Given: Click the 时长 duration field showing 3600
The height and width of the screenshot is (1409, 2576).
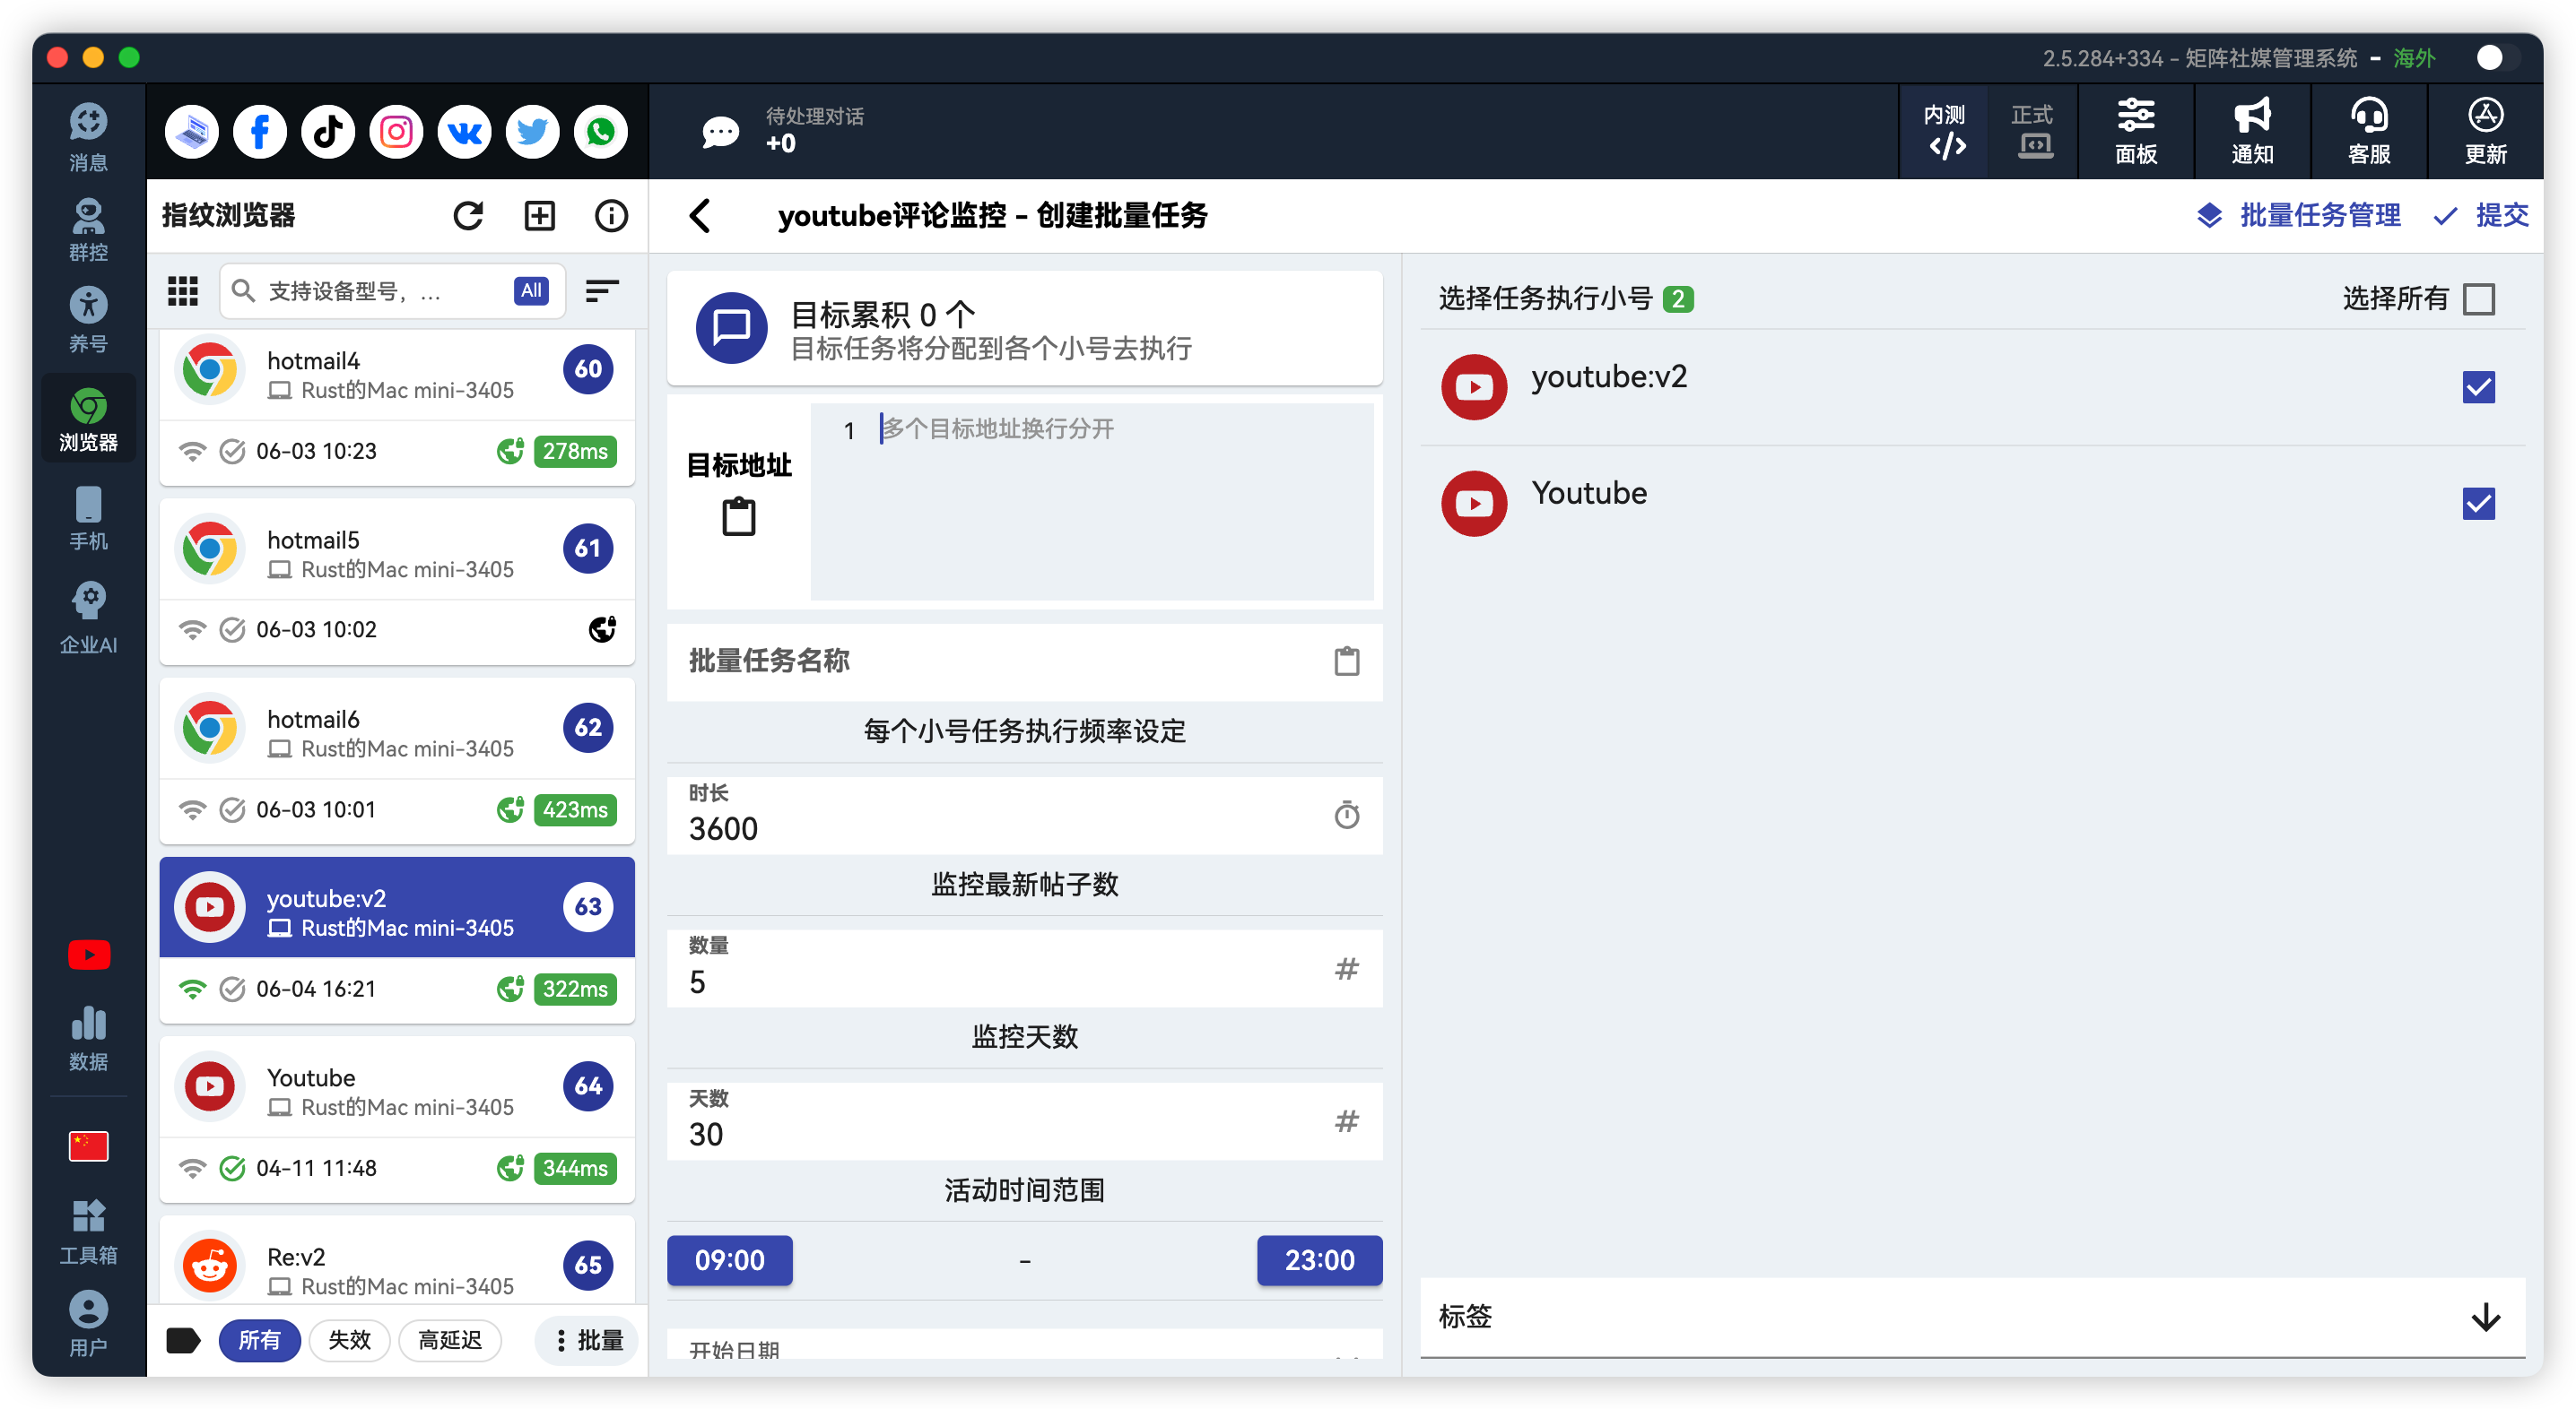Looking at the screenshot, I should click(x=1025, y=815).
